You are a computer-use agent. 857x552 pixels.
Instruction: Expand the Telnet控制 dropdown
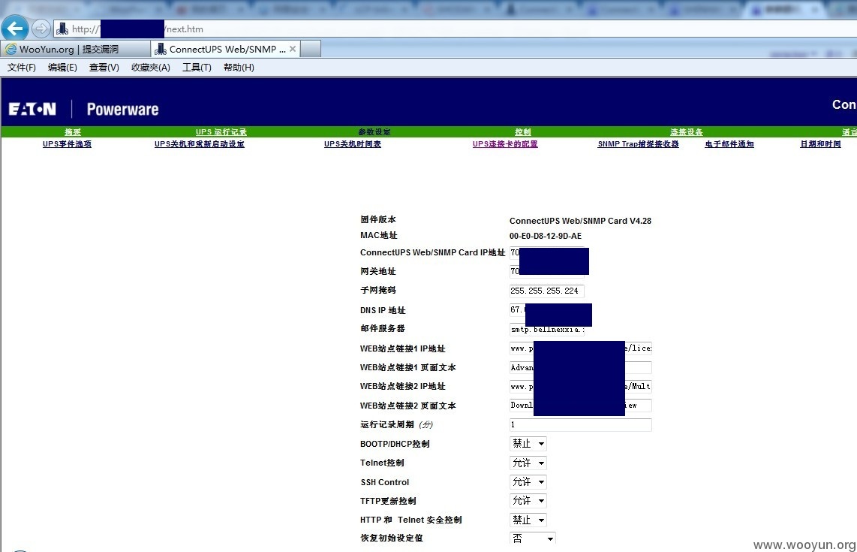pos(528,463)
